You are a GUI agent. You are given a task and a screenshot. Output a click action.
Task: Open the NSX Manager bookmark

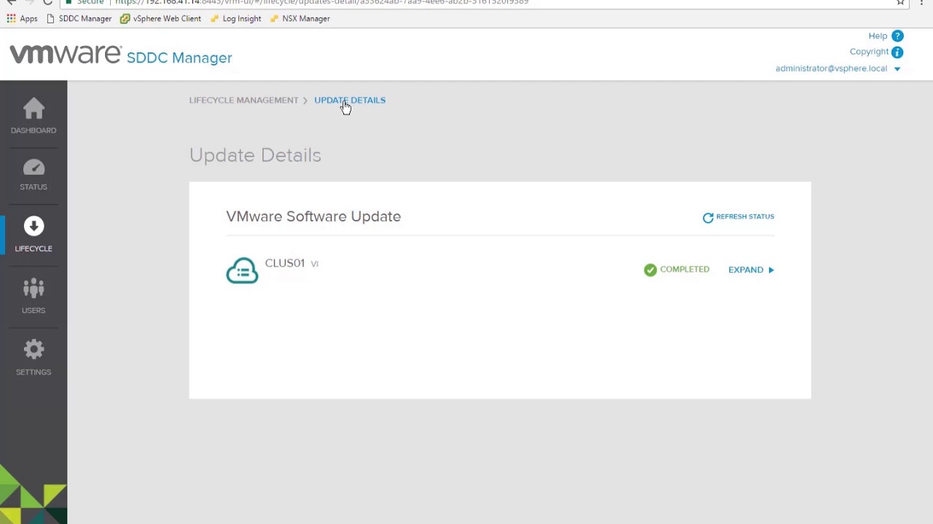pyautogui.click(x=305, y=18)
